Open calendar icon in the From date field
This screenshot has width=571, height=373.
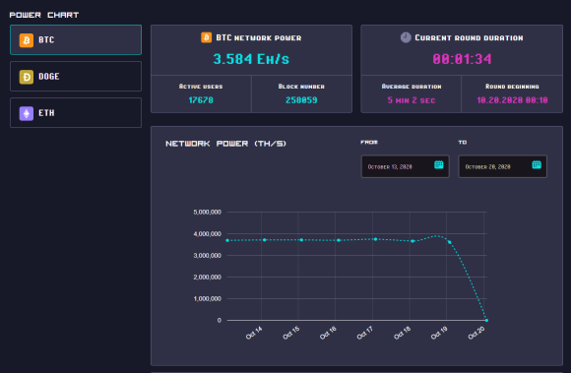(439, 164)
